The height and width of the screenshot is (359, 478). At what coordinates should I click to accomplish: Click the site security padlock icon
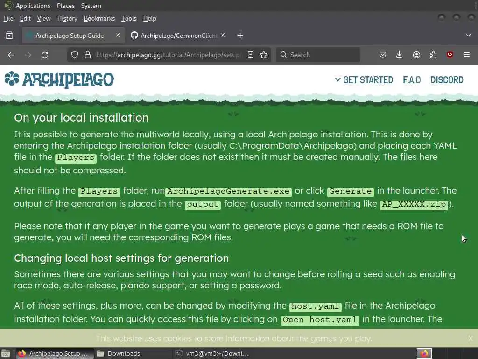[x=88, y=55]
